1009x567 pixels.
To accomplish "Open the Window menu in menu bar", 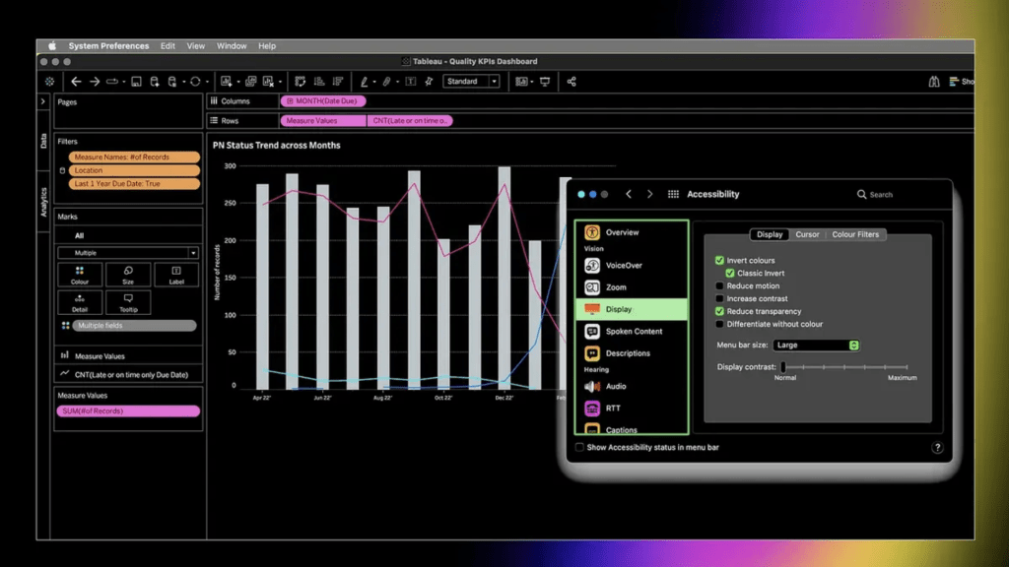I will (x=232, y=46).
